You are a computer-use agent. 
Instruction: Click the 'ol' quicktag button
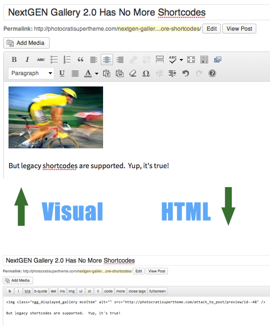89,292
